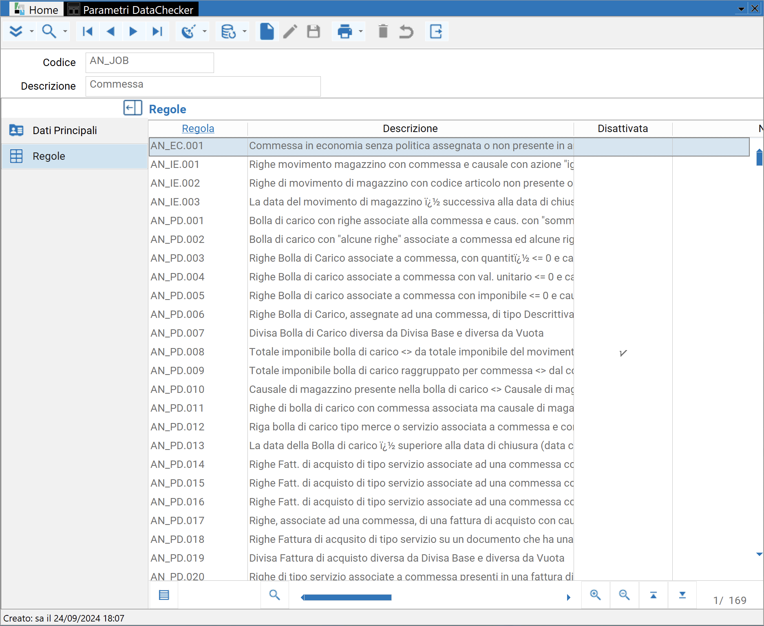
Task: Open the magnifier search tool
Action: click(x=49, y=31)
